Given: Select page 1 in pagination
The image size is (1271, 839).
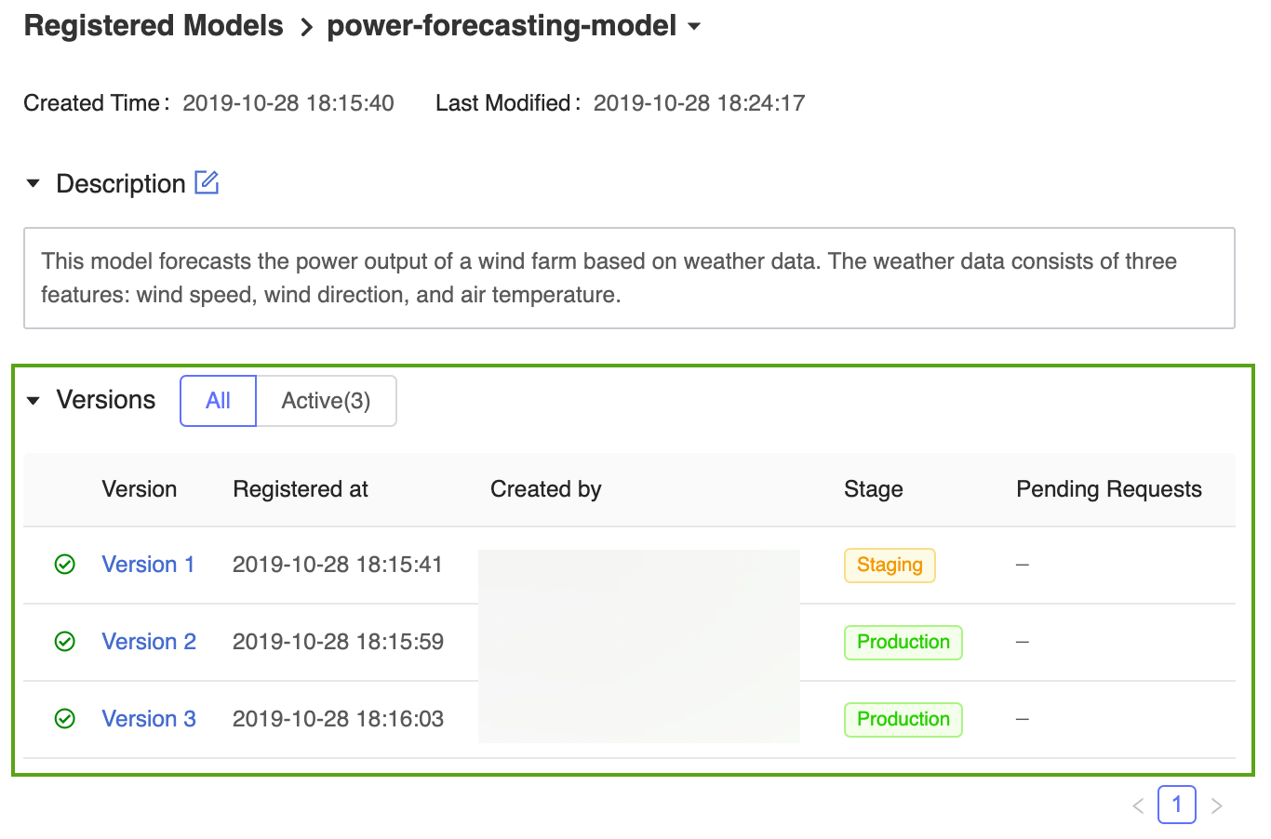Looking at the screenshot, I should (1176, 805).
